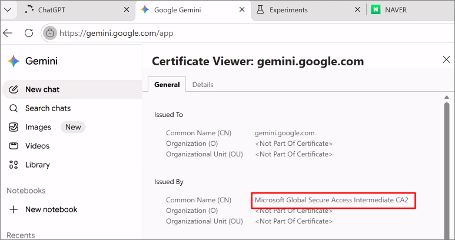Open the NAVER browser tab
The height and width of the screenshot is (240, 455).
pos(411,10)
